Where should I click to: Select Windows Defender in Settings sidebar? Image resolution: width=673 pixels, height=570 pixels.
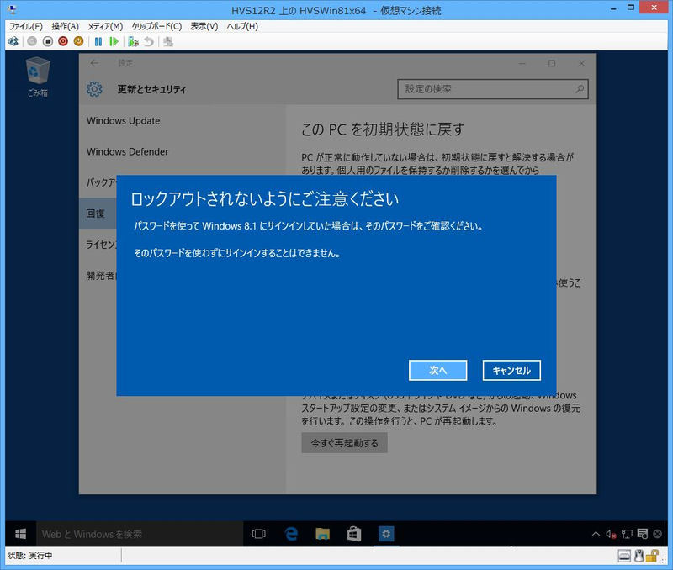point(128,151)
